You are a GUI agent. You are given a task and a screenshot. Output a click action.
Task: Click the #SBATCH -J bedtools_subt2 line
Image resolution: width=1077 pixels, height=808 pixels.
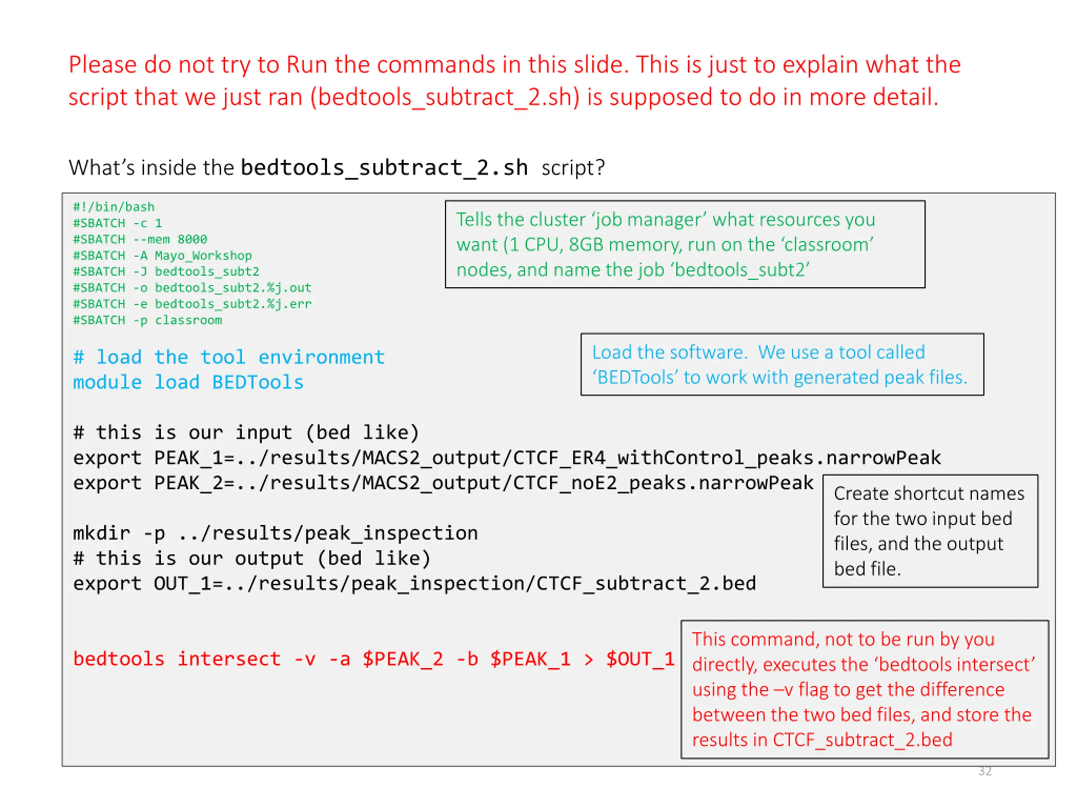[x=166, y=271]
